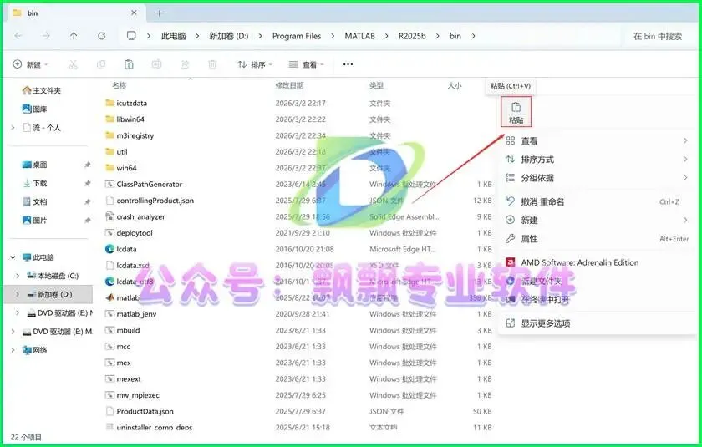Select file controllingProduct.json

(x=155, y=201)
